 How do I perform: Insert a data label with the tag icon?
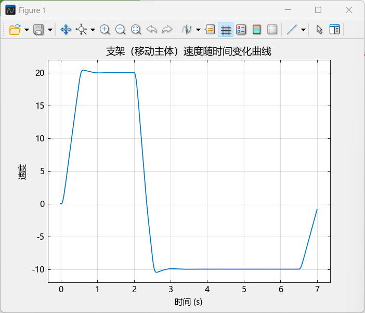click(210, 30)
